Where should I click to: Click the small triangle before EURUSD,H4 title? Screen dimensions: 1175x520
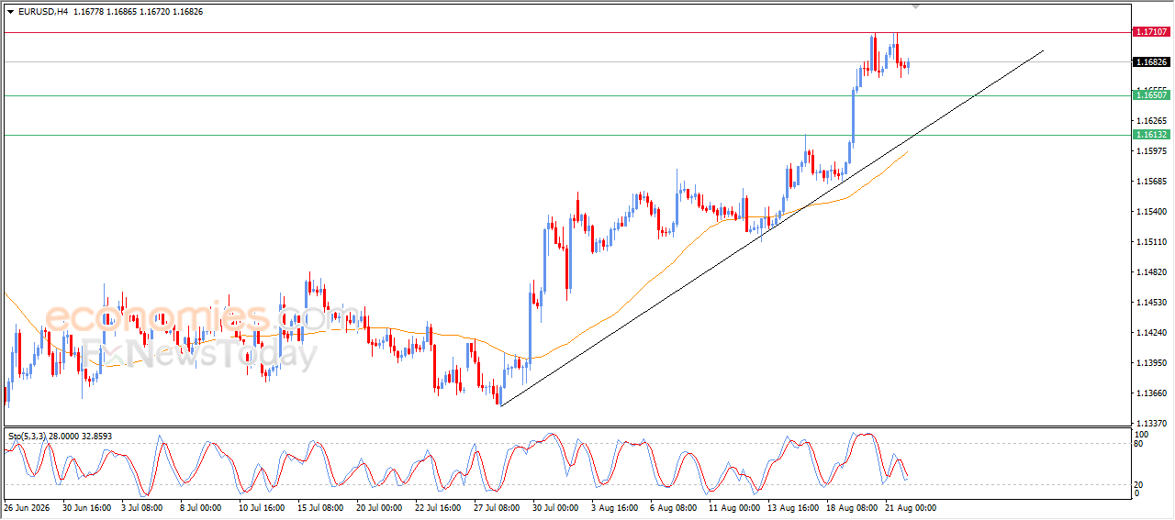coord(10,11)
